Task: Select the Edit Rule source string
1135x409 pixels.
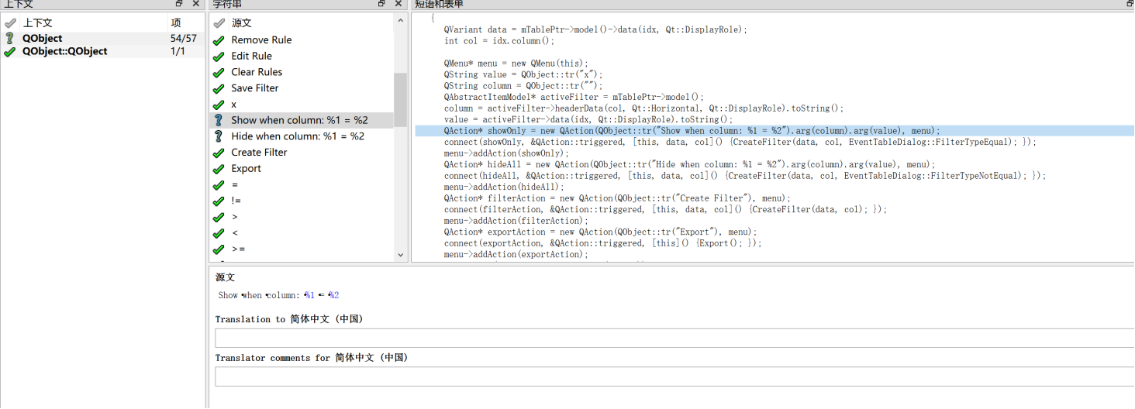Action: tap(251, 56)
